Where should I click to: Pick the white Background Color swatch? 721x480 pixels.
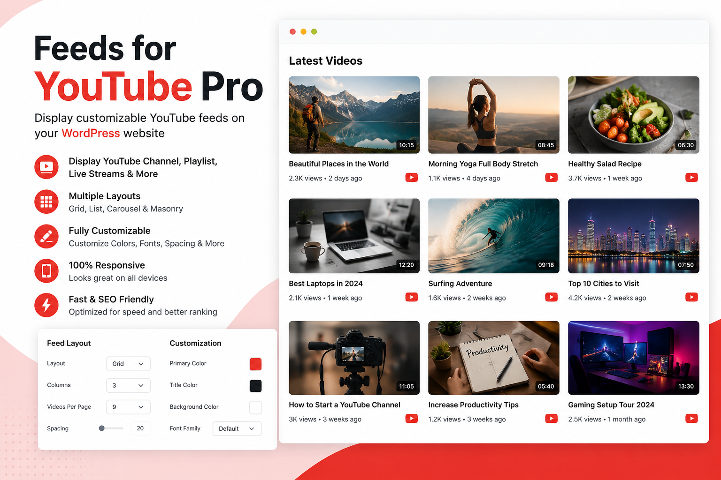pyautogui.click(x=255, y=407)
